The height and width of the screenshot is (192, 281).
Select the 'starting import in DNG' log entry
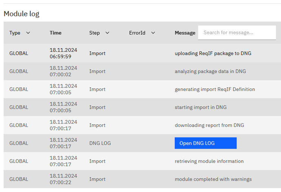pos(201,107)
